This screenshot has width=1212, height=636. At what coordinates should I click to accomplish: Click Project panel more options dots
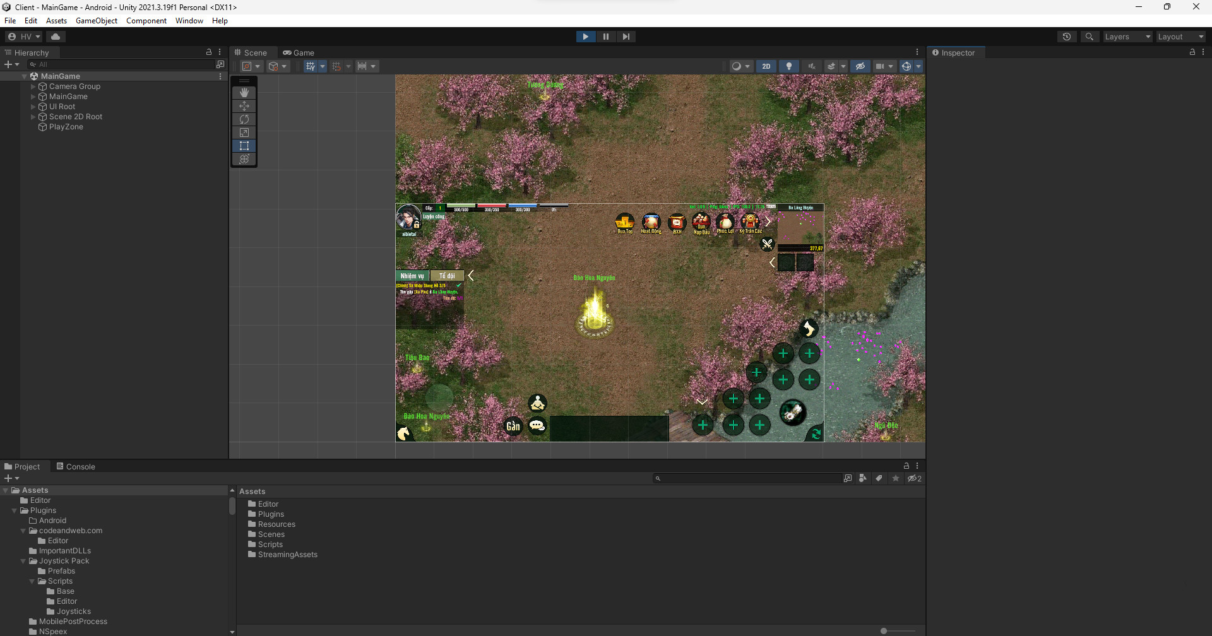pyautogui.click(x=917, y=466)
